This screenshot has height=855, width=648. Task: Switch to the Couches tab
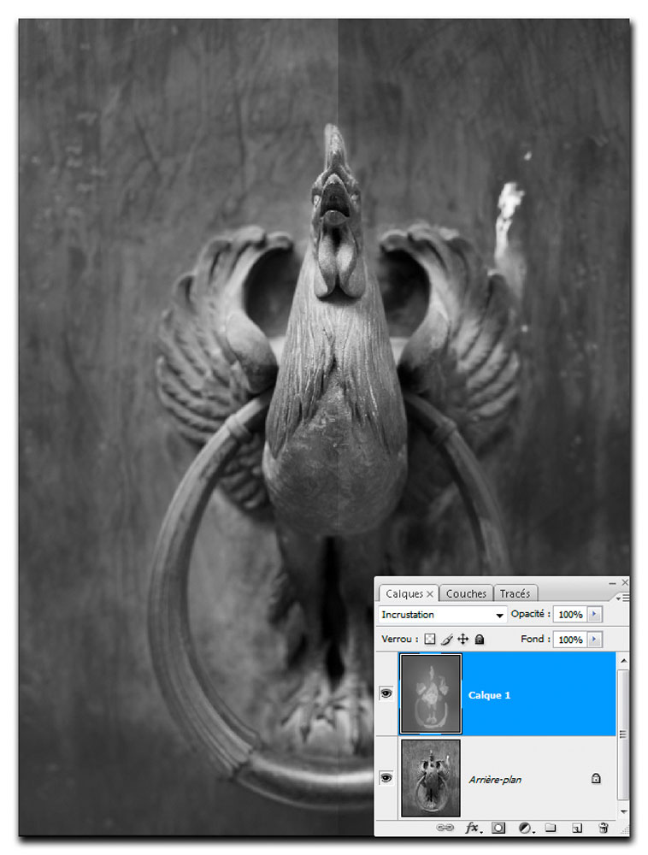coord(465,593)
